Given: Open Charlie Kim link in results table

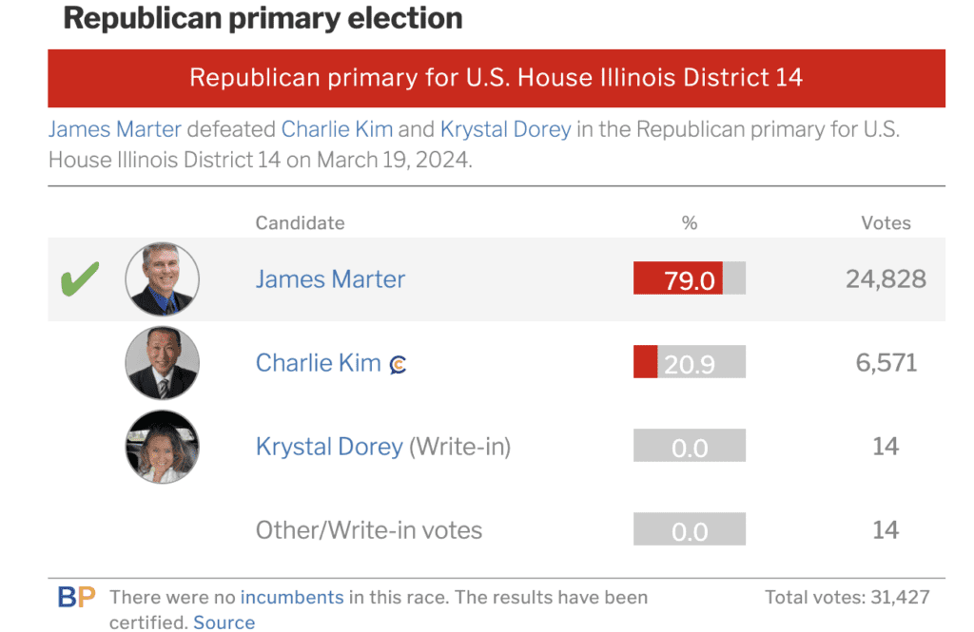Looking at the screenshot, I should click(318, 363).
